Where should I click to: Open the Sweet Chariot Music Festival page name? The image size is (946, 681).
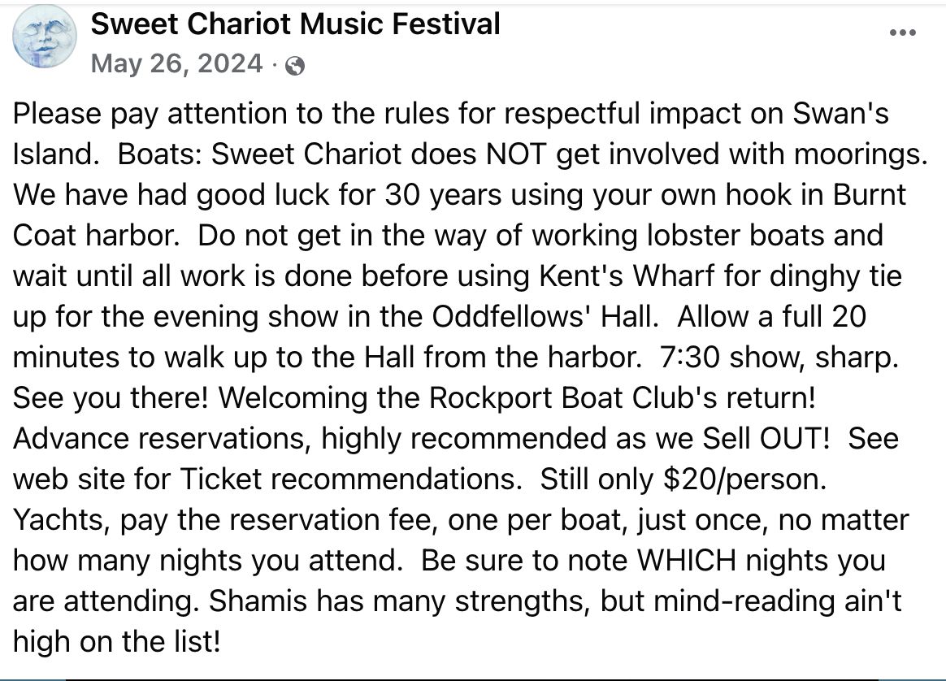pyautogui.click(x=296, y=24)
